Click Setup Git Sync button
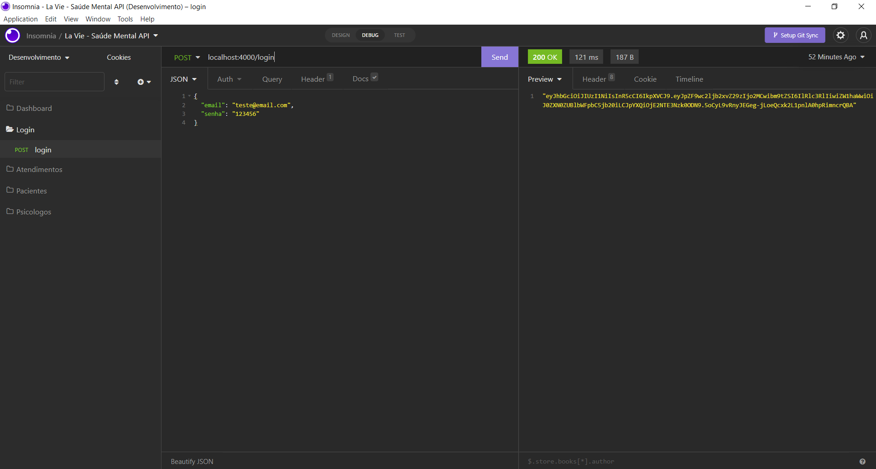This screenshot has width=876, height=469. [x=795, y=35]
